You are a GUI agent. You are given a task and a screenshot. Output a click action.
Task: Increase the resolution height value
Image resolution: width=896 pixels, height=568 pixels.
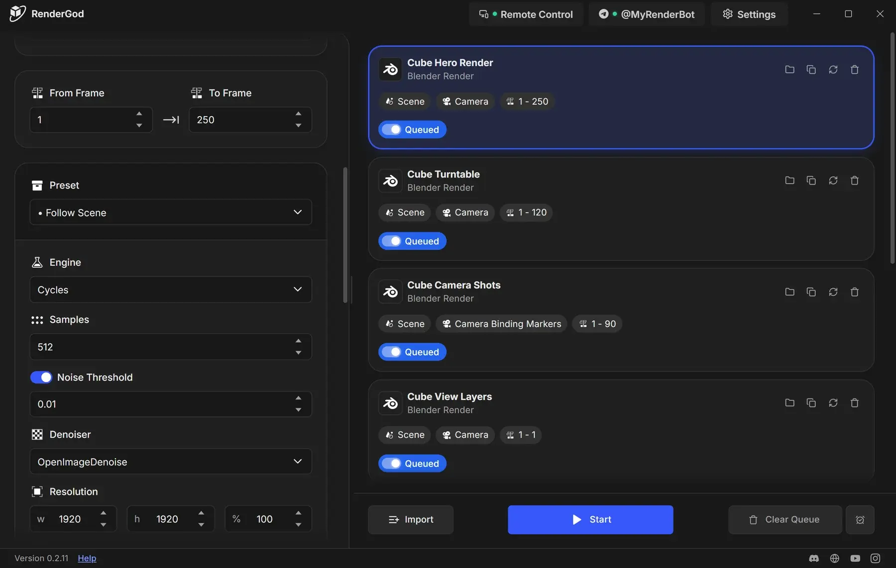click(x=201, y=513)
